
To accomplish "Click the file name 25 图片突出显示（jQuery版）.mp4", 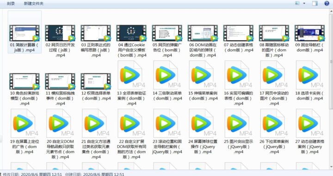I will (239, 147).
